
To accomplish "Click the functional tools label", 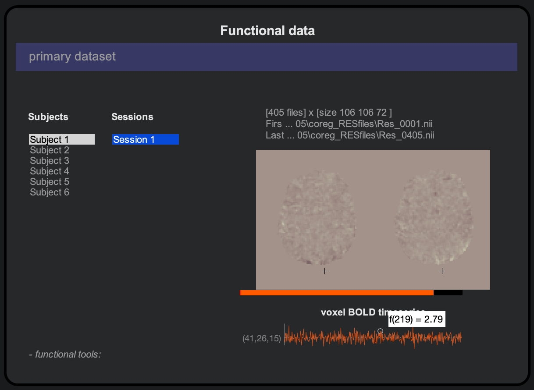I will [x=65, y=354].
